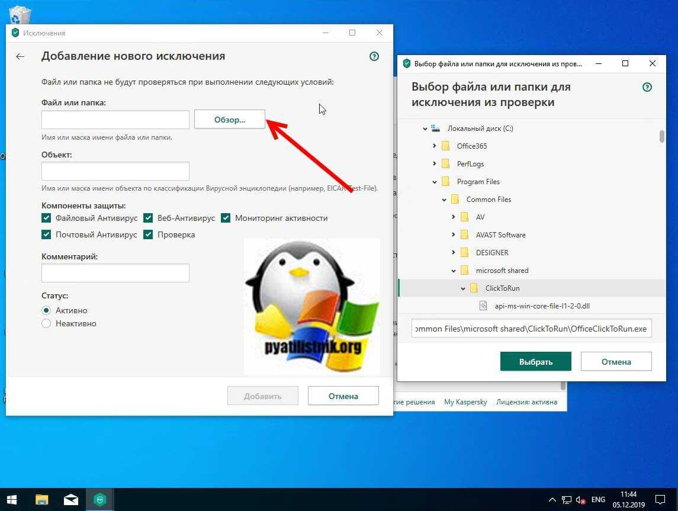Viewport: 678px width, 511px height.
Task: Click the Комментарий text field
Action: pyautogui.click(x=115, y=273)
